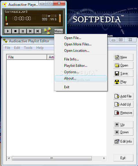Click the player's Menu button
Image resolution: width=138 pixels, height=166 pixels.
[59, 31]
